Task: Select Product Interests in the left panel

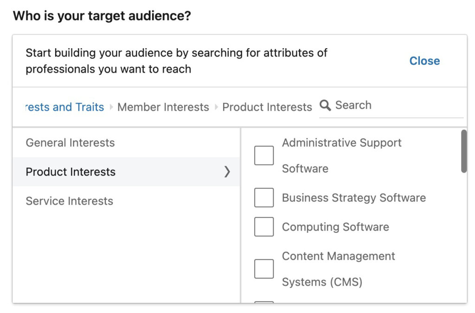Action: click(x=70, y=172)
